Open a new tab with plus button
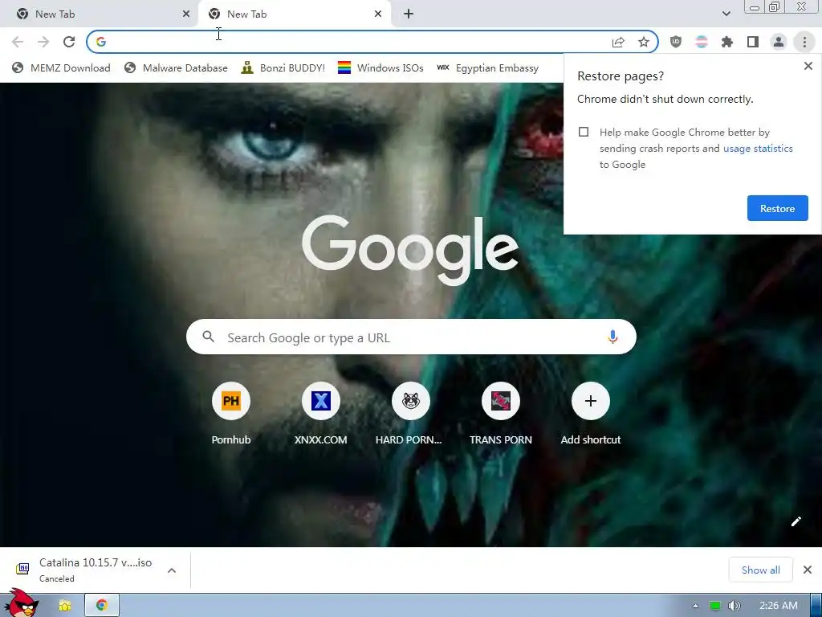The width and height of the screenshot is (822, 617). [x=409, y=14]
